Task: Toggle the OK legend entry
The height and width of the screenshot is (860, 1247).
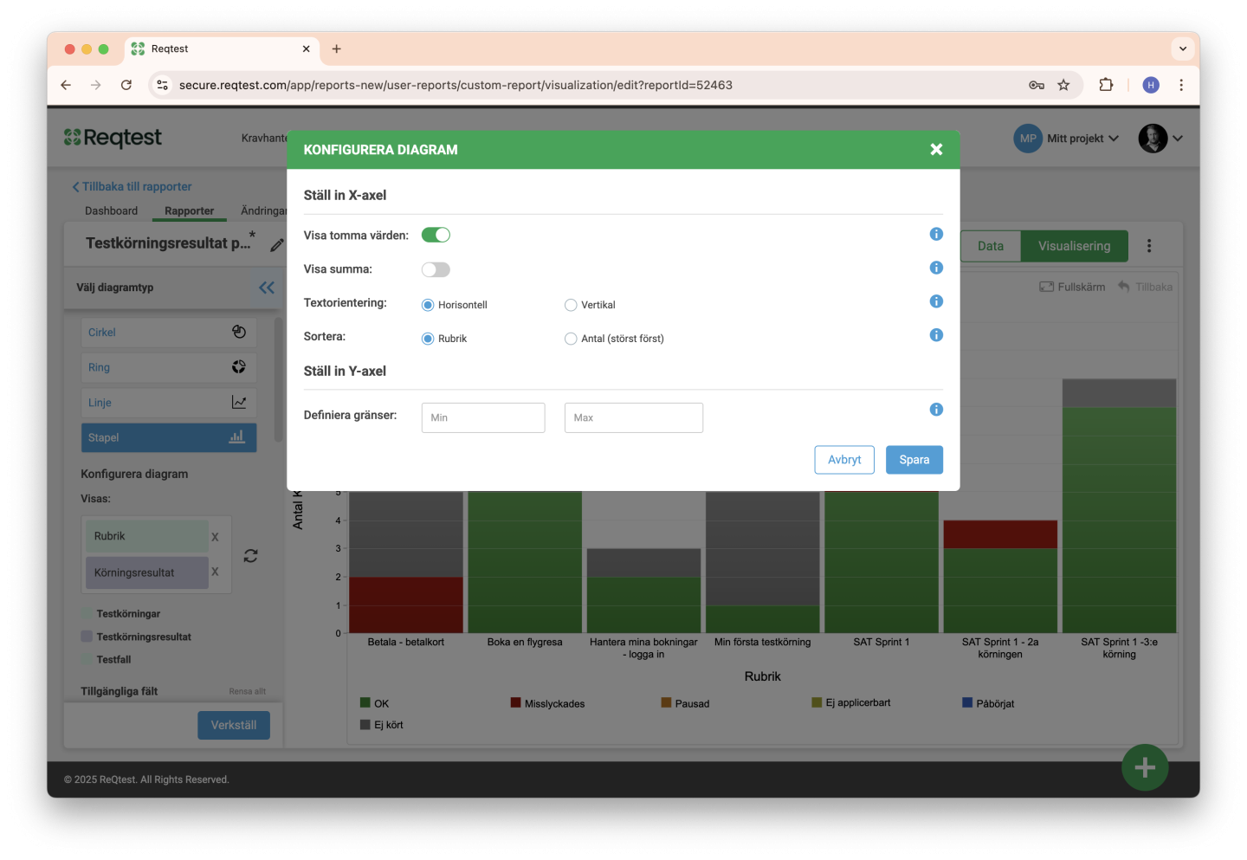Action: pos(375,703)
